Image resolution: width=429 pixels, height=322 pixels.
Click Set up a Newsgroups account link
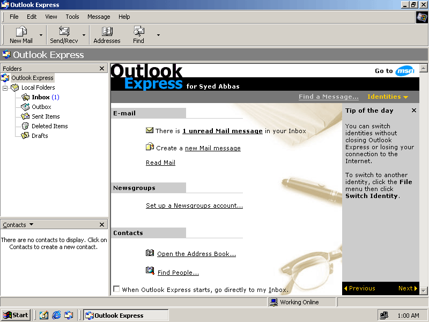click(194, 206)
